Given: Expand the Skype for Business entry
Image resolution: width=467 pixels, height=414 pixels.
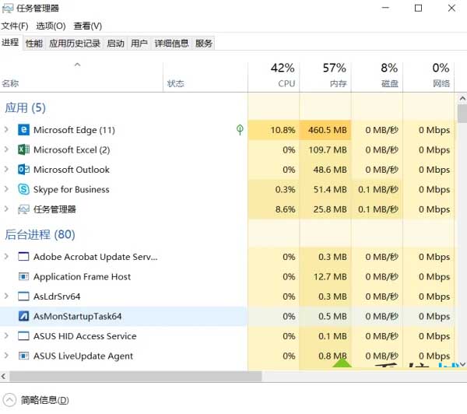Looking at the screenshot, I should tap(6, 189).
